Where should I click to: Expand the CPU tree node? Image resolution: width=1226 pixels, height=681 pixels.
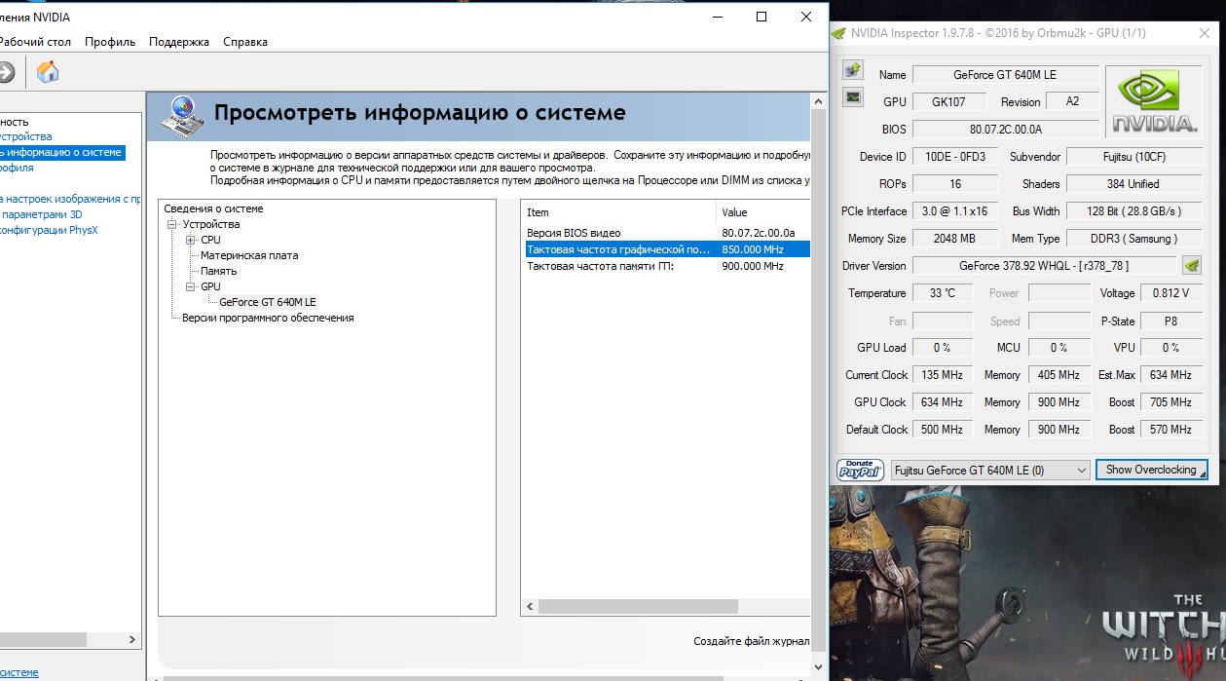coord(191,240)
